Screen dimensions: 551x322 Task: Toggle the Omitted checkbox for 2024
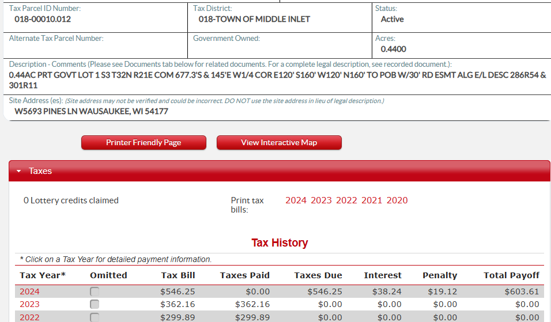[95, 291]
